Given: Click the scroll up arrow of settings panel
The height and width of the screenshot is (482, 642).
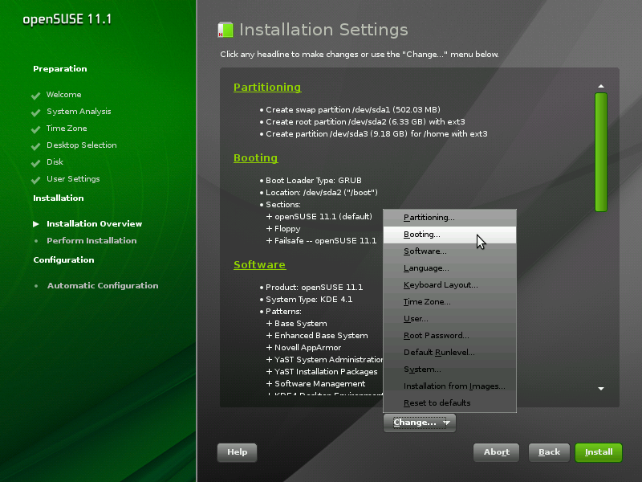Looking at the screenshot, I should click(600, 86).
